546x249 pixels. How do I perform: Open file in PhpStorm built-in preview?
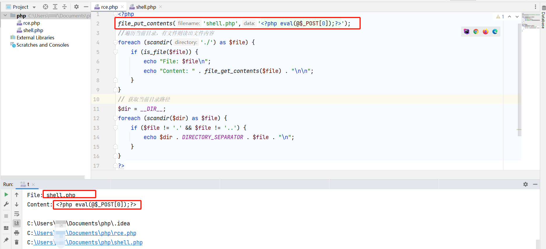coord(467,31)
